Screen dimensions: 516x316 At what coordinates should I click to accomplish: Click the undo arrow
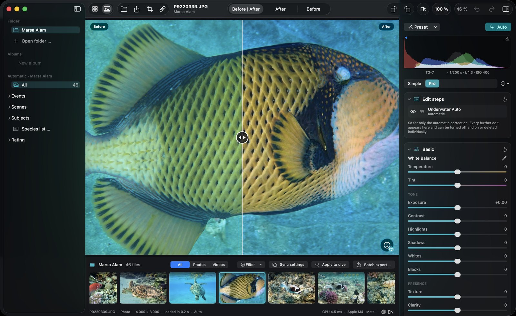pos(477,9)
